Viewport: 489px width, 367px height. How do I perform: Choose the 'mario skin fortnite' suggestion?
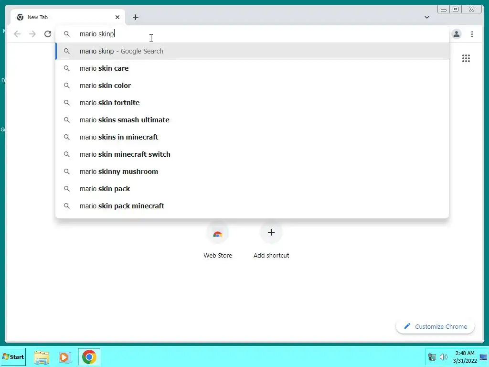click(252, 103)
